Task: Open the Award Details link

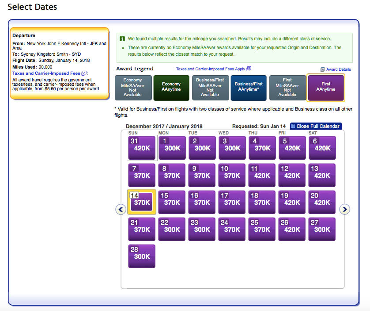Action: tap(338, 69)
